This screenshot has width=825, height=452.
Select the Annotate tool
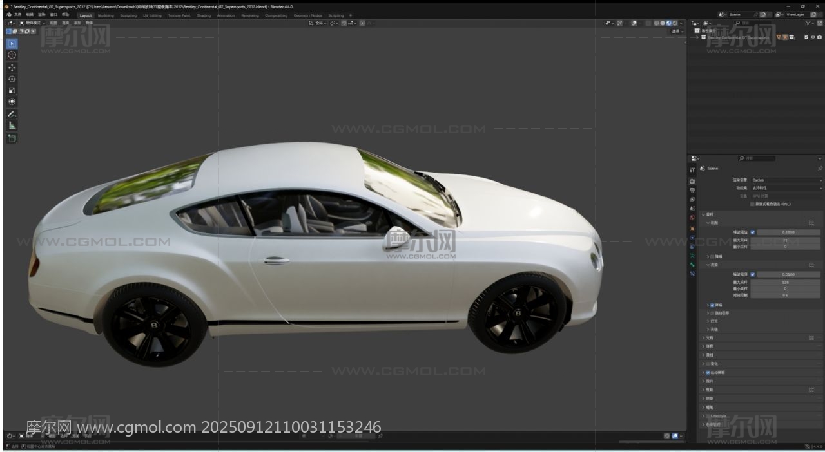(x=12, y=114)
